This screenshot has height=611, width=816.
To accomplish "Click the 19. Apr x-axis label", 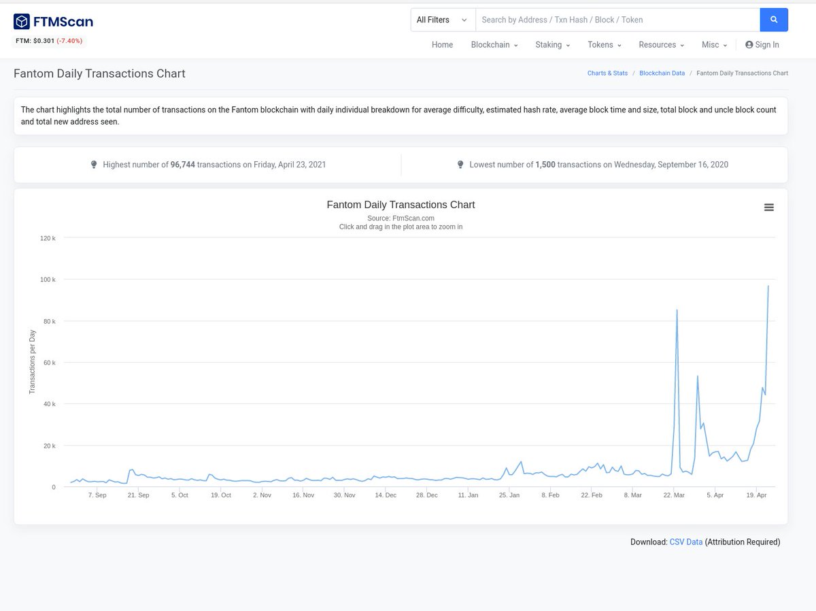I will (756, 495).
